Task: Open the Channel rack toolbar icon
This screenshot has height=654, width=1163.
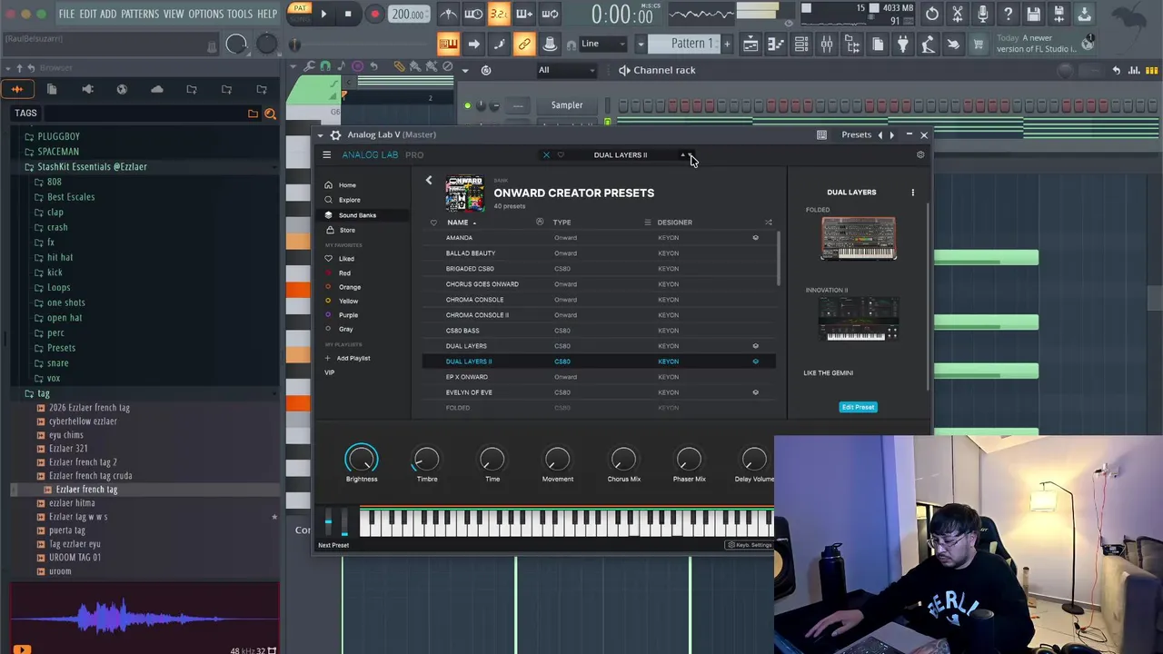Action: click(801, 44)
